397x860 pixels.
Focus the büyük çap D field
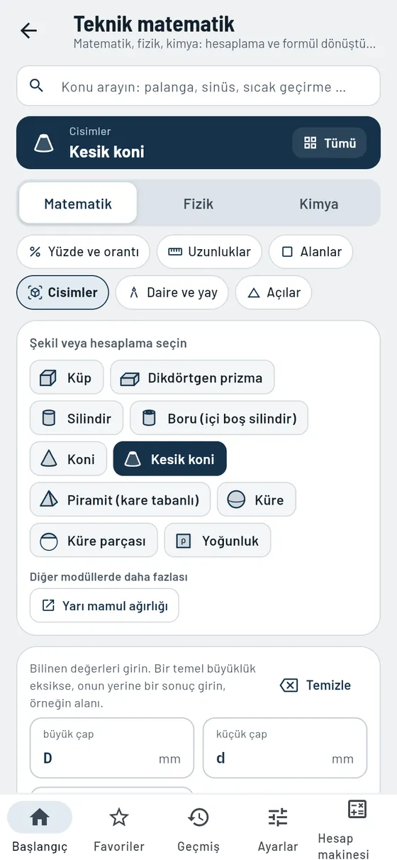point(112,748)
